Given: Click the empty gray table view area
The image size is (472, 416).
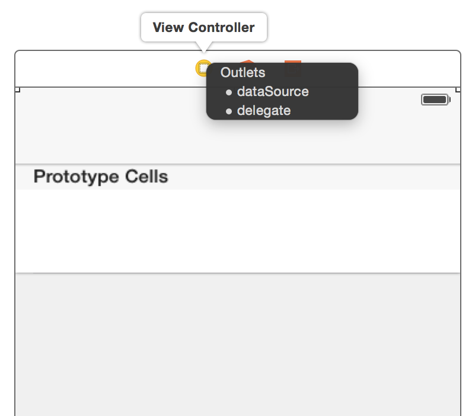Looking at the screenshot, I should 238,345.
